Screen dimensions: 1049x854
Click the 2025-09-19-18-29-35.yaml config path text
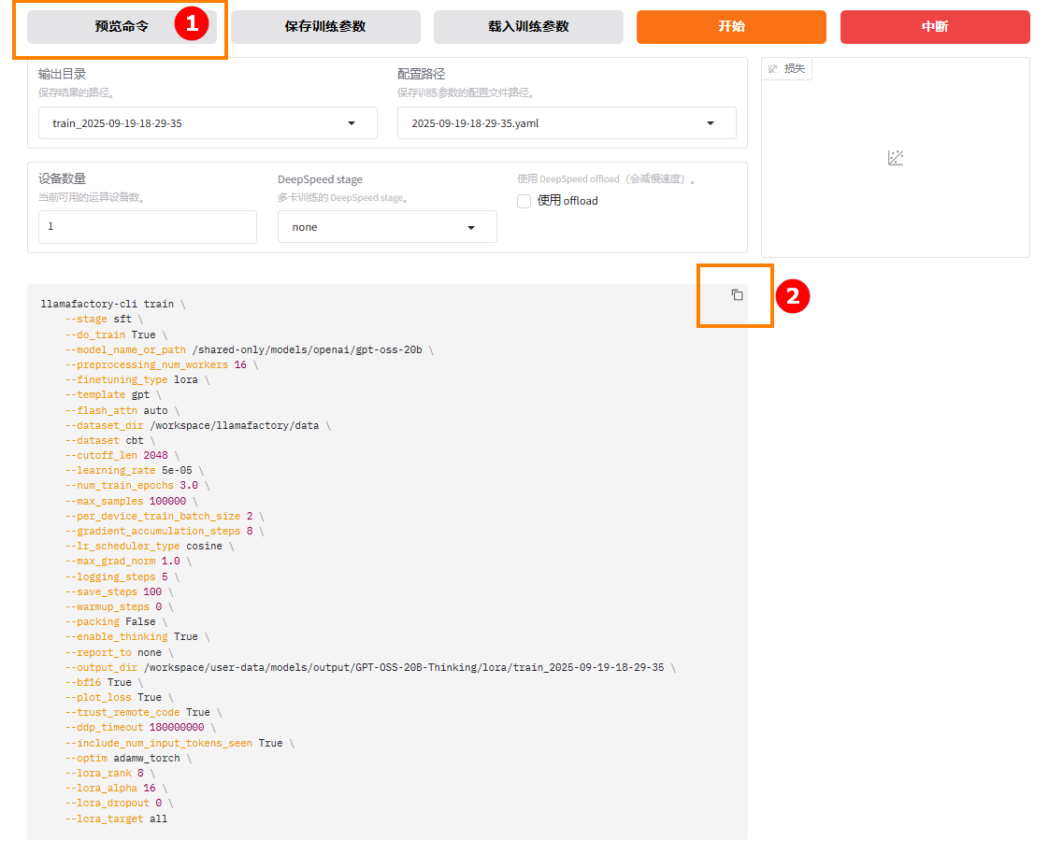475,123
